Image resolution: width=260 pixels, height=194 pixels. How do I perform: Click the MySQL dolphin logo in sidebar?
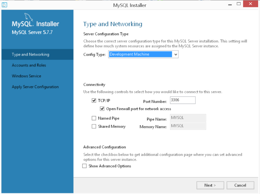point(28,17)
